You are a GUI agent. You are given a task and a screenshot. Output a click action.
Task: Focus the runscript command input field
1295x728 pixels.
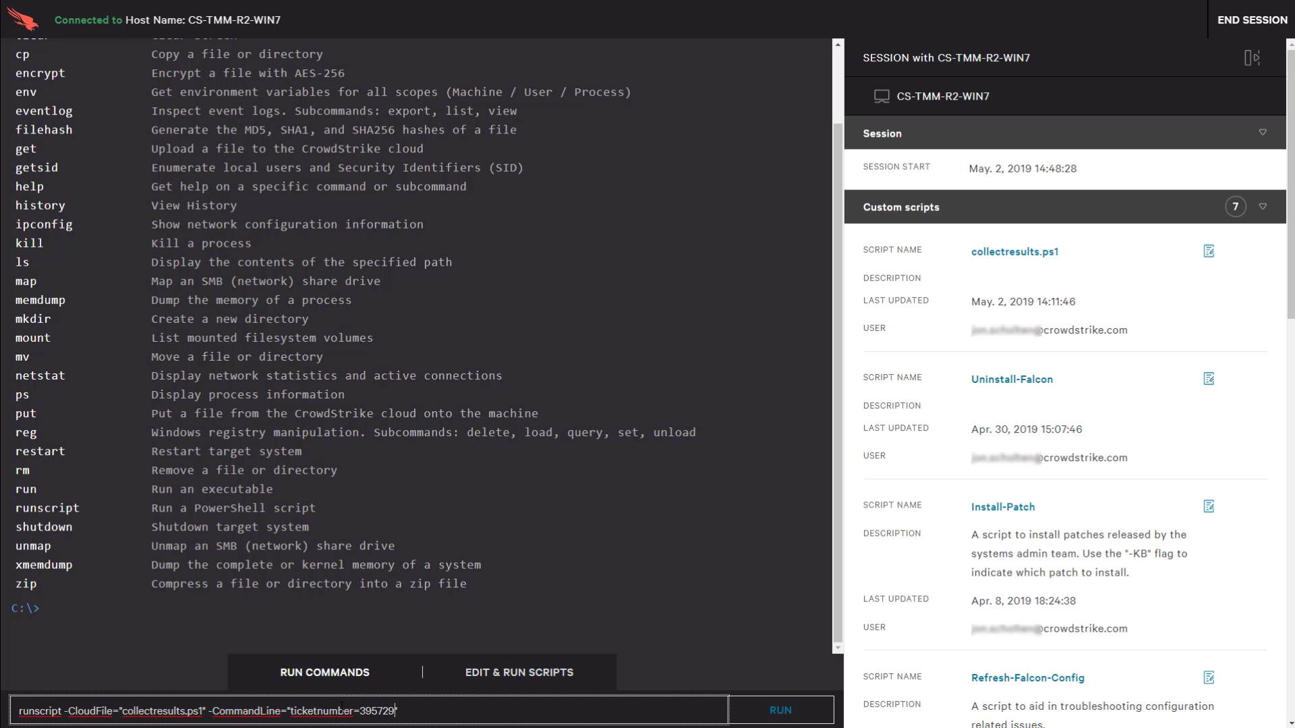click(369, 710)
